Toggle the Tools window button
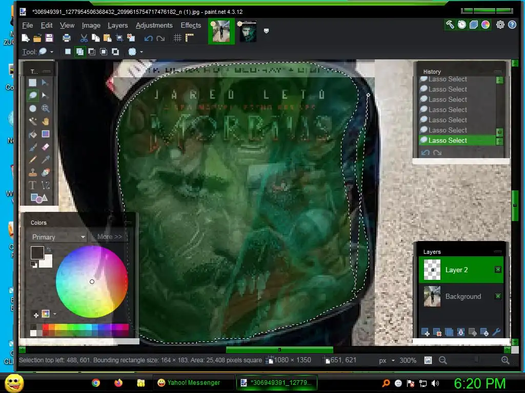 [450, 25]
